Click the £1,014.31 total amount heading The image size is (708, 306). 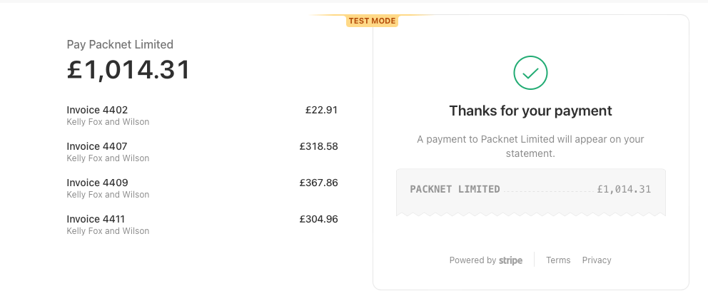click(x=128, y=70)
